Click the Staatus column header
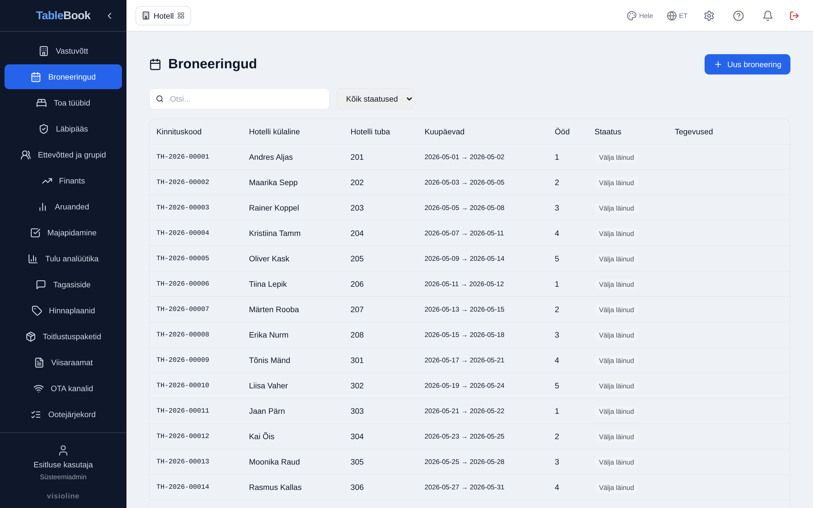The width and height of the screenshot is (813, 508). pos(608,132)
